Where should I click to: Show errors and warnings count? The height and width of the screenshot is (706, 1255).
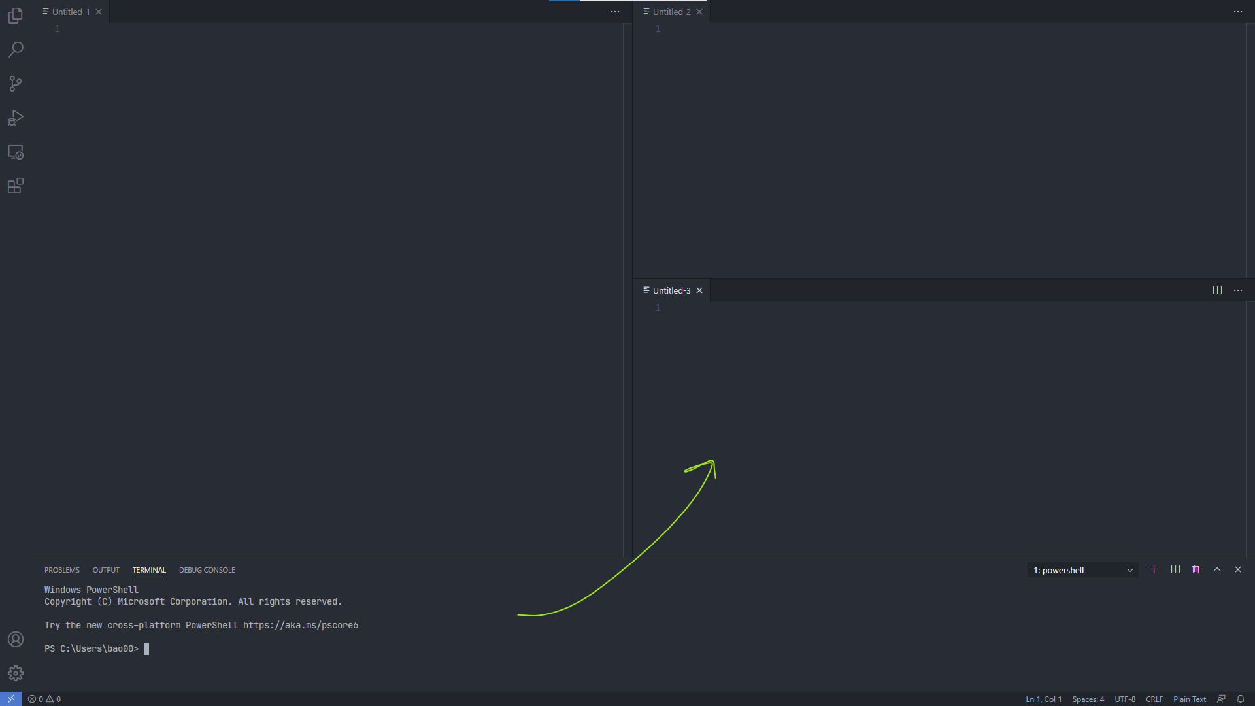tap(44, 699)
